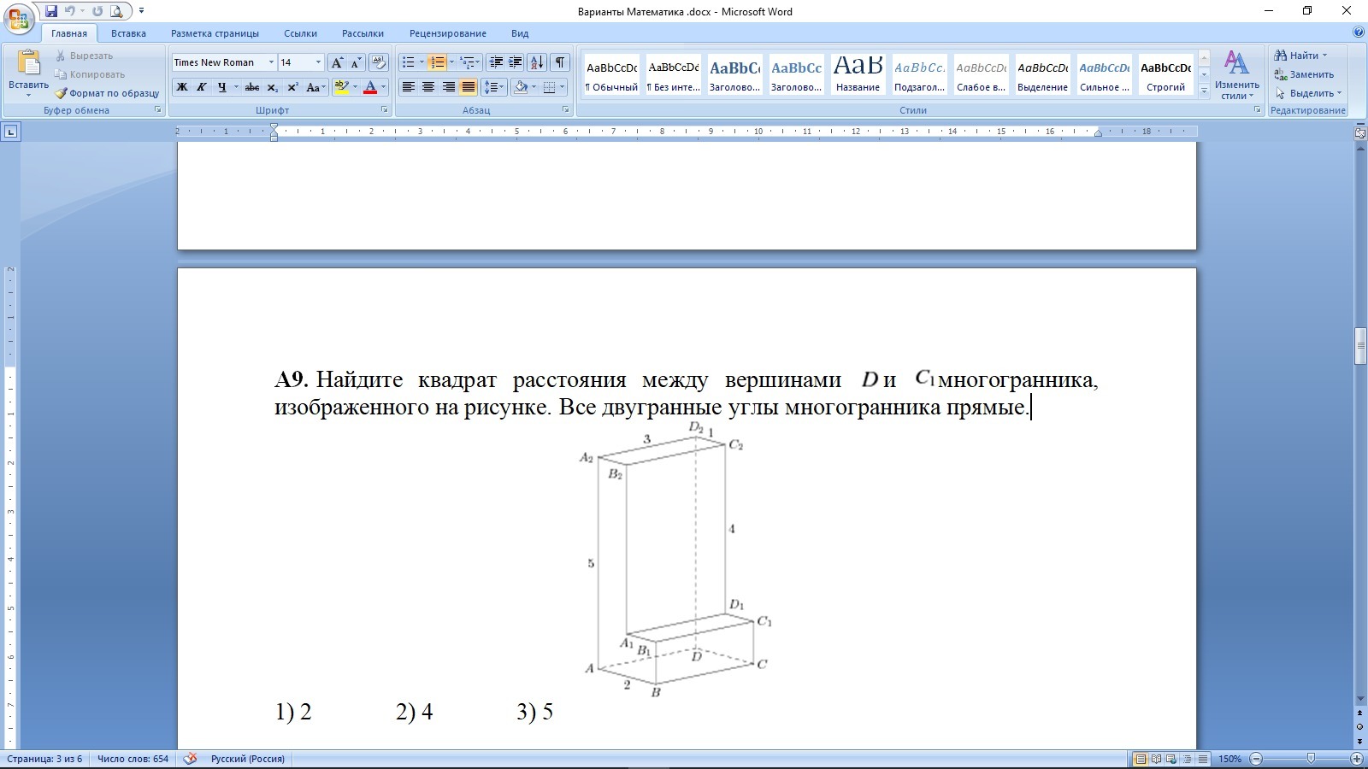Toggle justified paragraph alignment

point(469,87)
